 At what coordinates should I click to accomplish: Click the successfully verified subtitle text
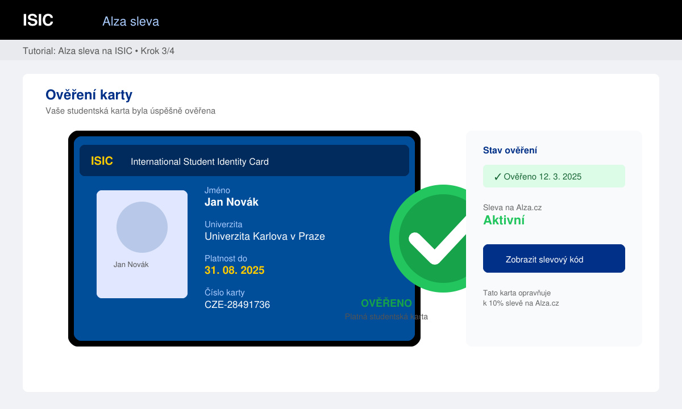pyautogui.click(x=130, y=111)
